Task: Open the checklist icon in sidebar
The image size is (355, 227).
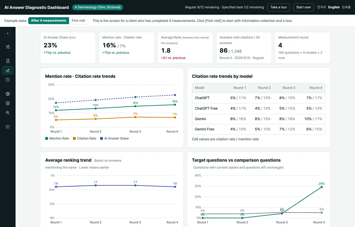Action: click(8, 127)
